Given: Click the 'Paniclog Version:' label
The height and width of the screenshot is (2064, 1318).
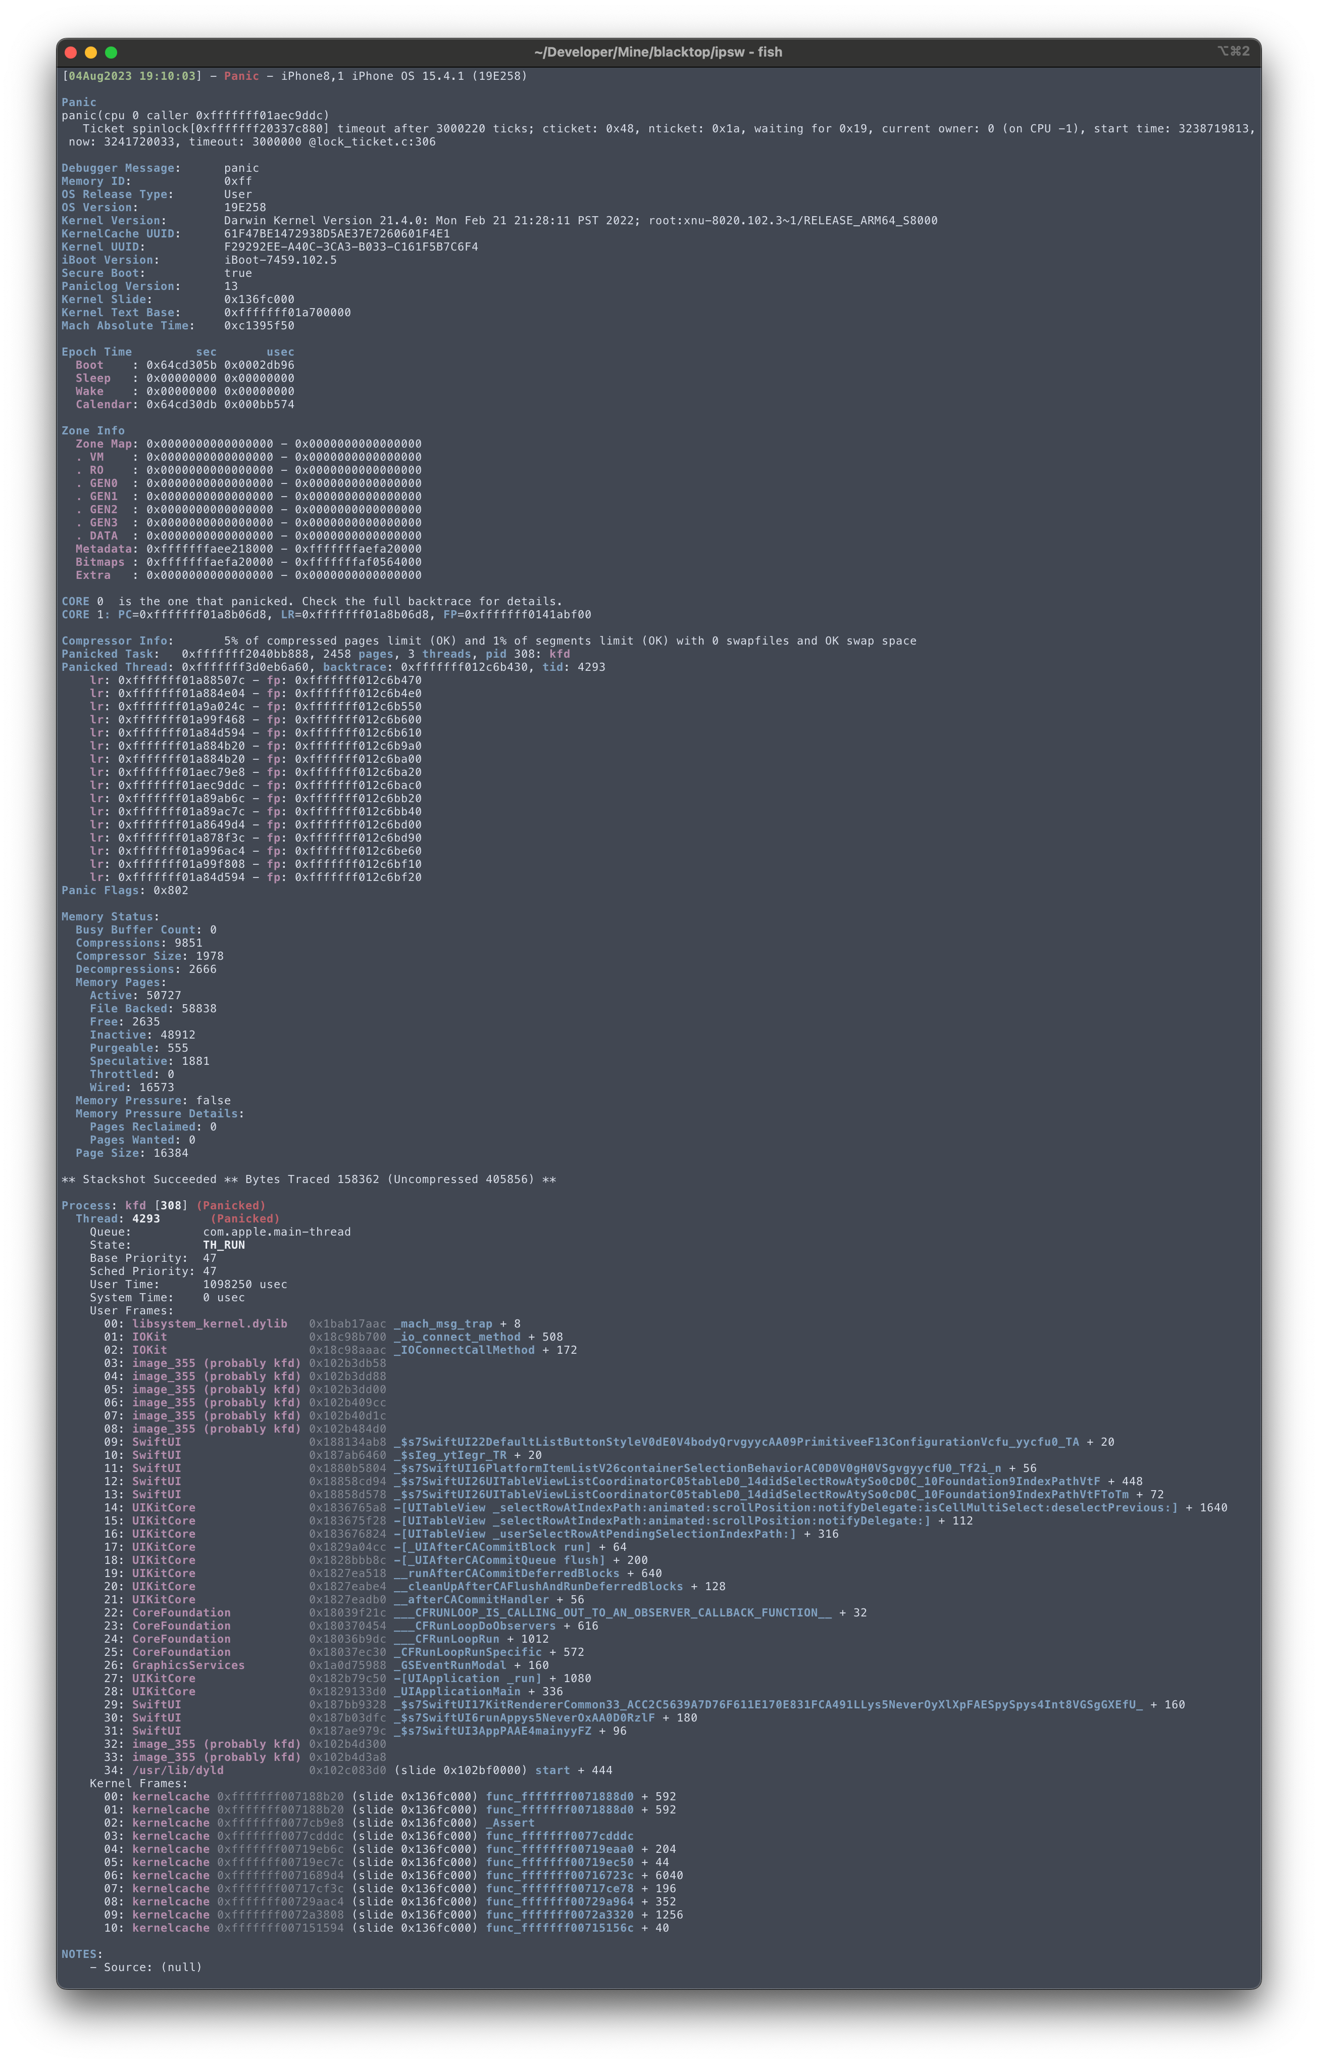Looking at the screenshot, I should tap(121, 286).
